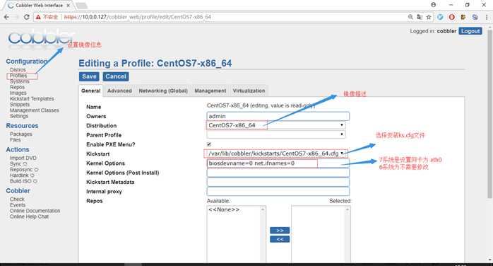Open Images in Configuration menu
Viewport: 493px width, 266px height.
tap(18, 93)
